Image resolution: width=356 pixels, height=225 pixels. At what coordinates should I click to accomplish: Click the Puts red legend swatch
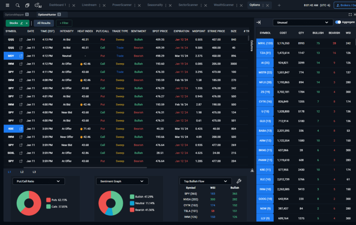coord(48,200)
